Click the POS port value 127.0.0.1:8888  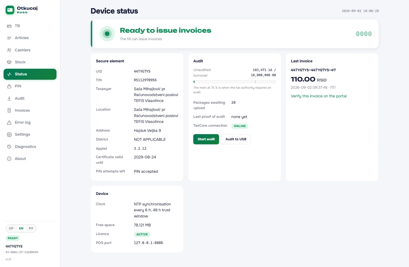click(x=148, y=243)
